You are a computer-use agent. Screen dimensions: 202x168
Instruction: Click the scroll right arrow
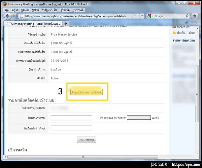193,157
